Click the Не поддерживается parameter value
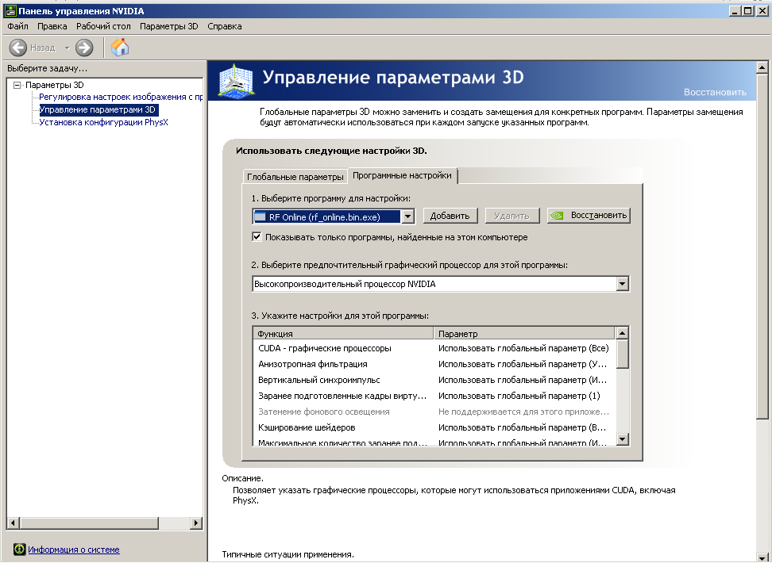Image resolution: width=772 pixels, height=563 pixels. pos(523,412)
